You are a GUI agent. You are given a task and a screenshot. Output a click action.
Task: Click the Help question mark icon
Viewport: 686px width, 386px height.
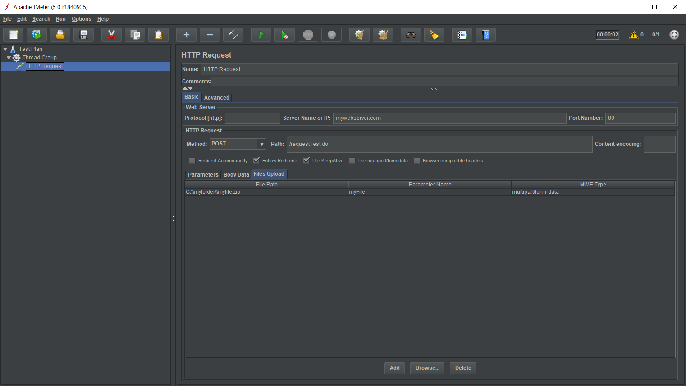pyautogui.click(x=485, y=35)
